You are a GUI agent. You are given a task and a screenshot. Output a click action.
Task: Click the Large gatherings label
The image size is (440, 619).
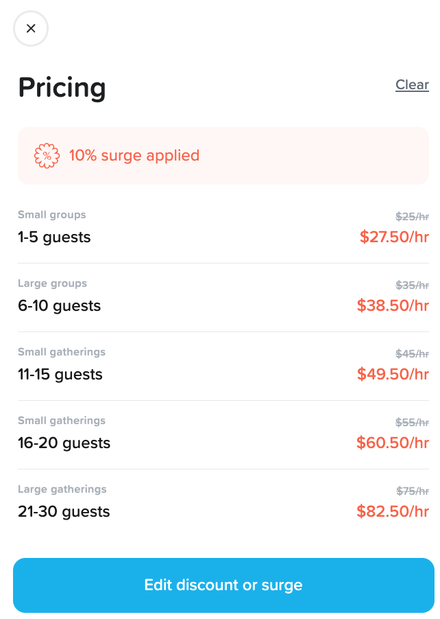tap(62, 489)
